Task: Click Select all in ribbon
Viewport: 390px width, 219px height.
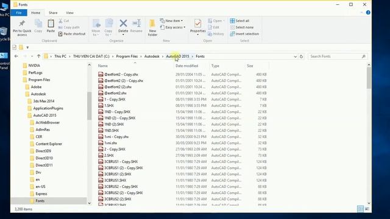Action: (239, 21)
